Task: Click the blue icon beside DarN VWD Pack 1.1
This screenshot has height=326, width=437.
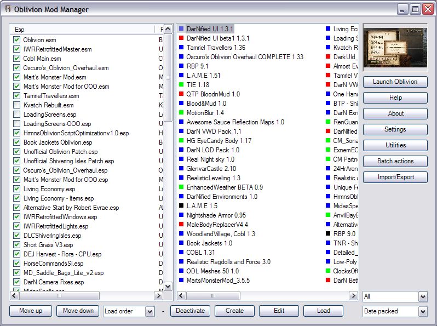Action: [181, 131]
